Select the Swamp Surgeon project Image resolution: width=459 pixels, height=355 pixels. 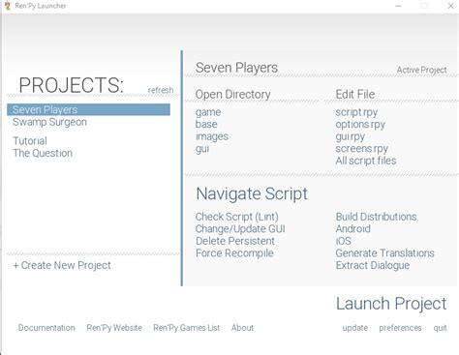pyautogui.click(x=49, y=122)
